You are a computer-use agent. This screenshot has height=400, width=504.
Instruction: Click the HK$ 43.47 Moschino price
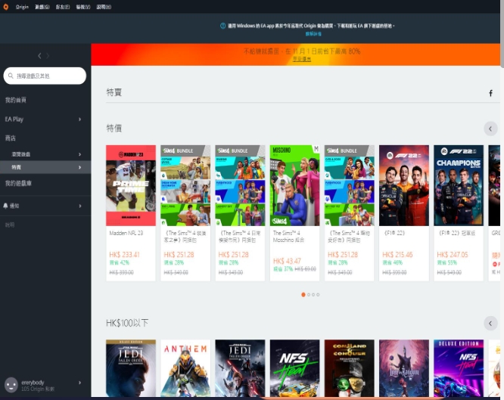287,261
